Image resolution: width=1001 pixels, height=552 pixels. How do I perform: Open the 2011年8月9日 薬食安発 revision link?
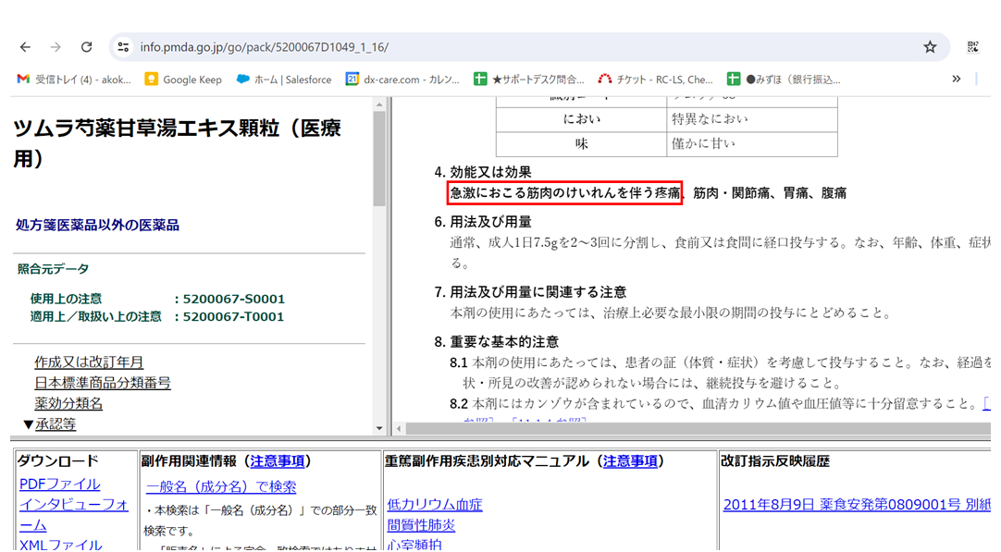point(857,505)
